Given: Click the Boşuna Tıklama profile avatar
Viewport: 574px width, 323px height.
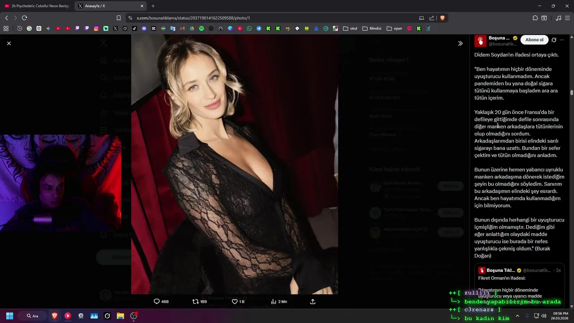Looking at the screenshot, I should click(x=480, y=41).
